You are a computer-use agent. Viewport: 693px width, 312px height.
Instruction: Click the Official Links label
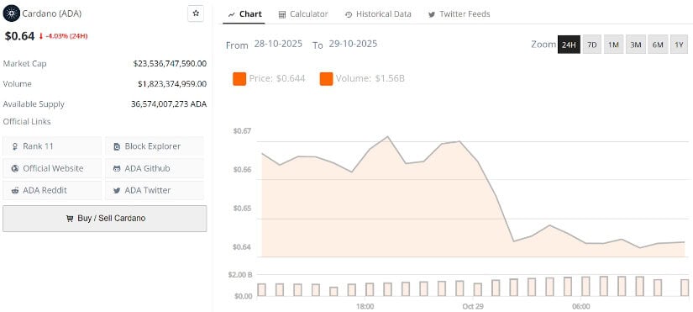(x=27, y=121)
